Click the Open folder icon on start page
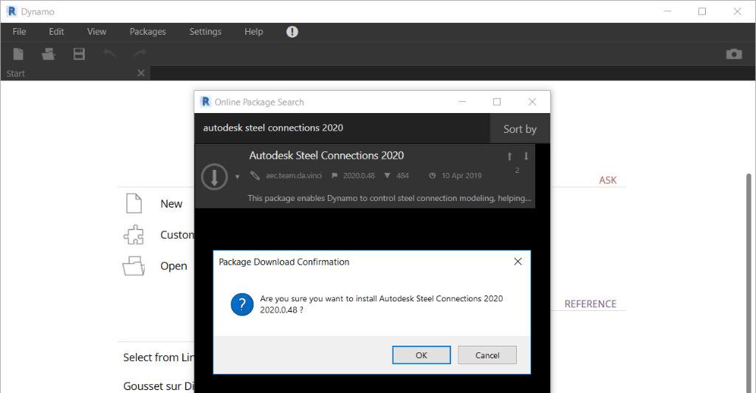This screenshot has width=756, height=393. pos(134,266)
